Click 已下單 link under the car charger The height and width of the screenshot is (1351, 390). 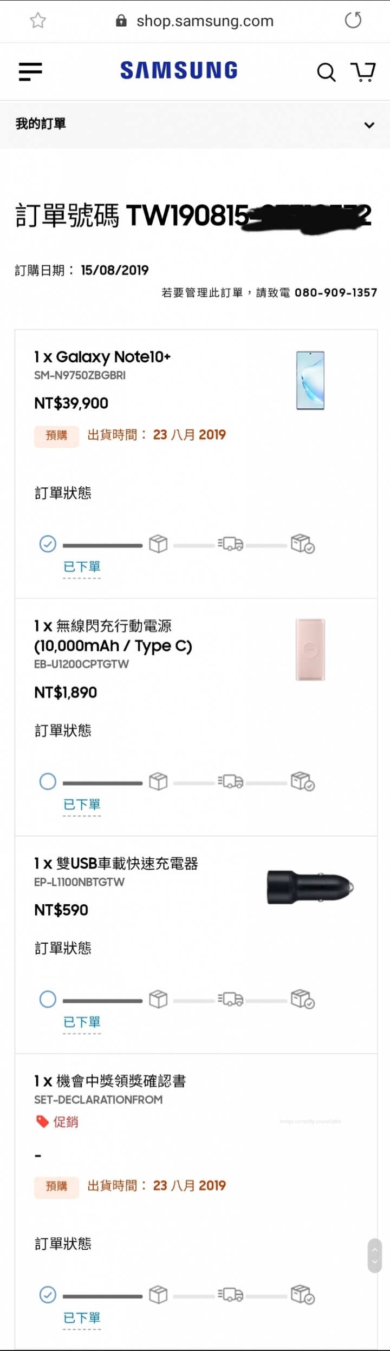pyautogui.click(x=82, y=1022)
